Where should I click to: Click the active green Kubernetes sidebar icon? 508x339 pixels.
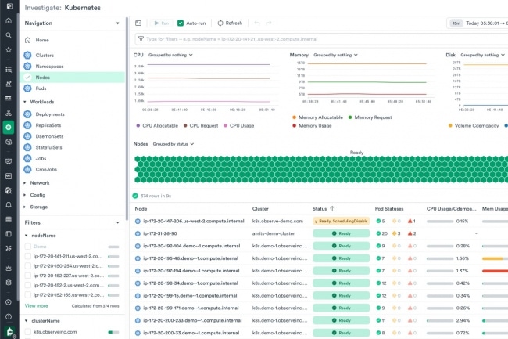pos(9,127)
